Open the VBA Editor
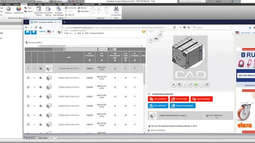The image size is (255, 143). [x=83, y=12]
